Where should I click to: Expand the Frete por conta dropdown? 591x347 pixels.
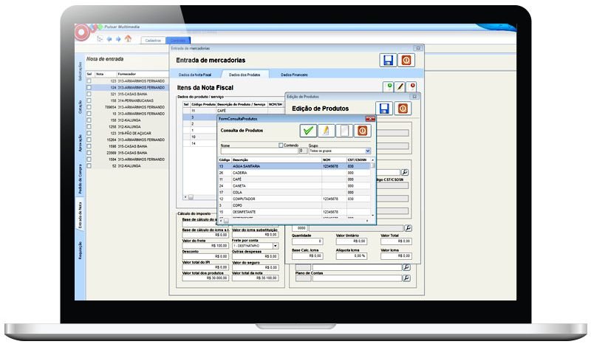(276, 245)
